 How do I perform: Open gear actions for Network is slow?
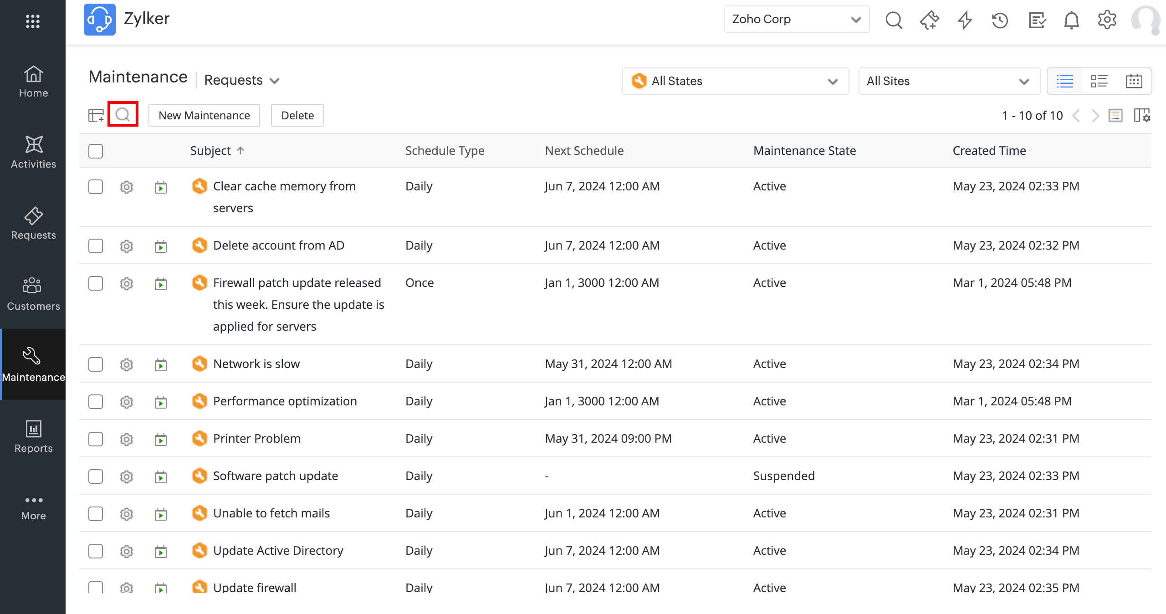[x=126, y=364]
